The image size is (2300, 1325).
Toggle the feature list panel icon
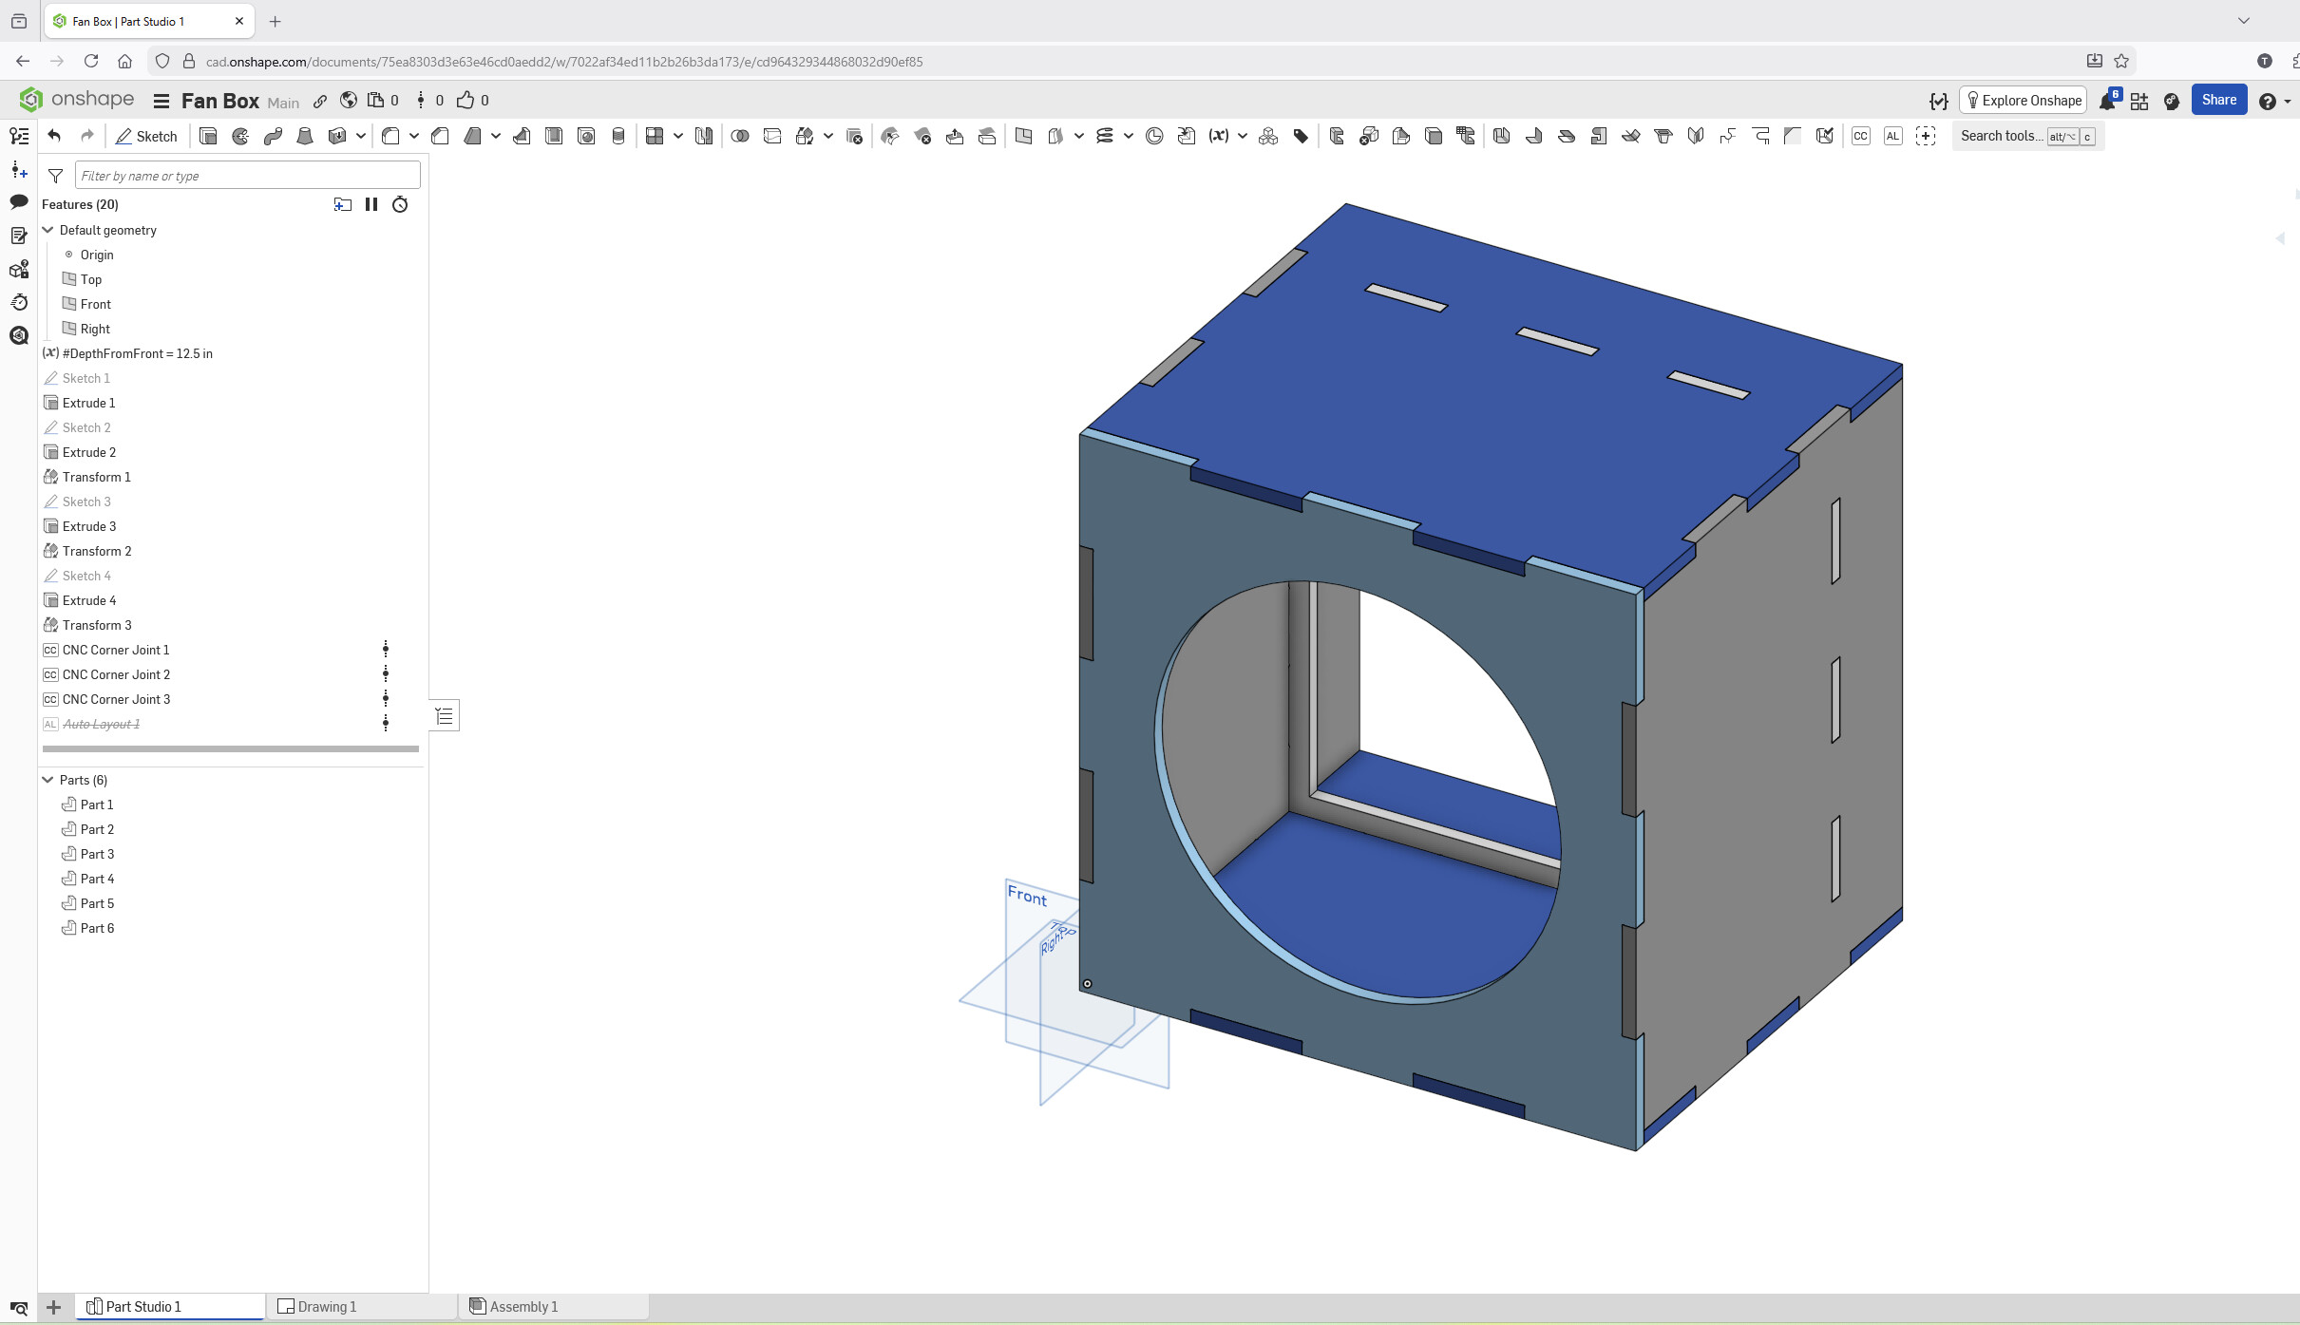click(x=19, y=136)
